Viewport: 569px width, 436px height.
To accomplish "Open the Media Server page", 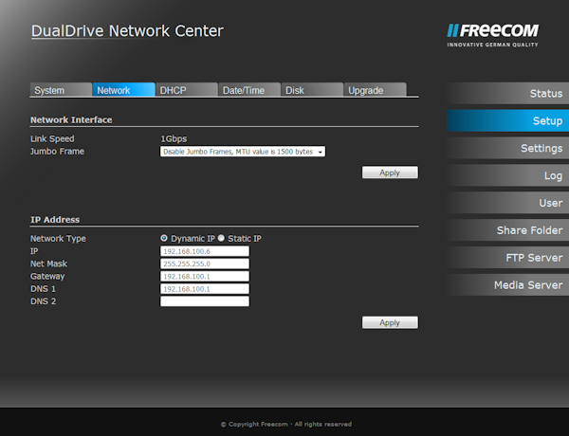I will pyautogui.click(x=507, y=285).
